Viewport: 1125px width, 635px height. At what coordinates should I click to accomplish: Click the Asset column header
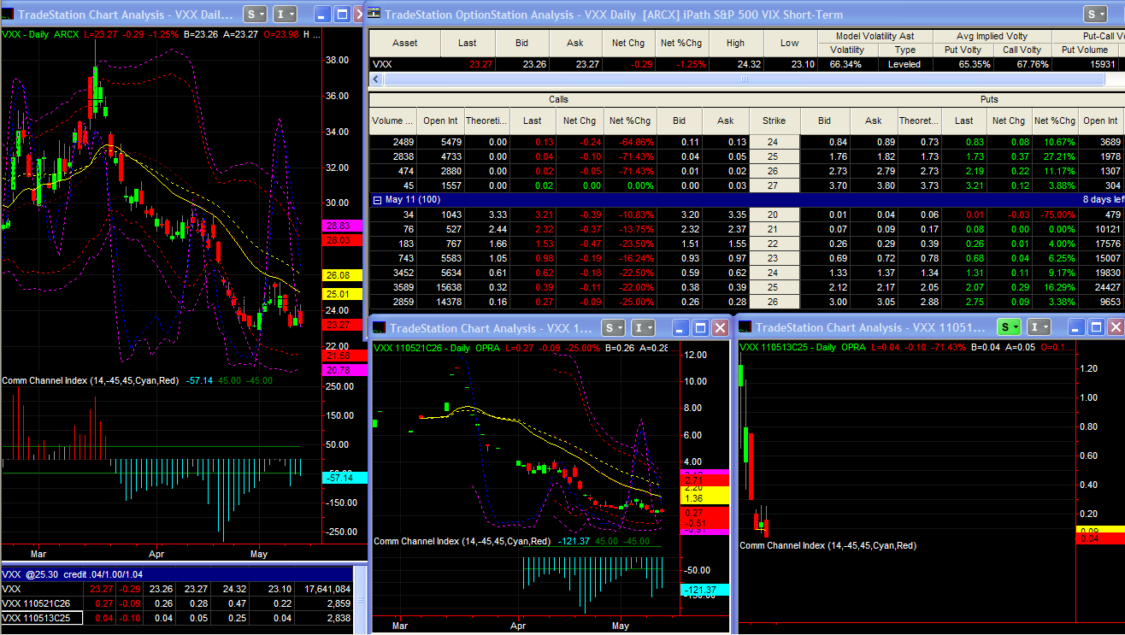[404, 43]
